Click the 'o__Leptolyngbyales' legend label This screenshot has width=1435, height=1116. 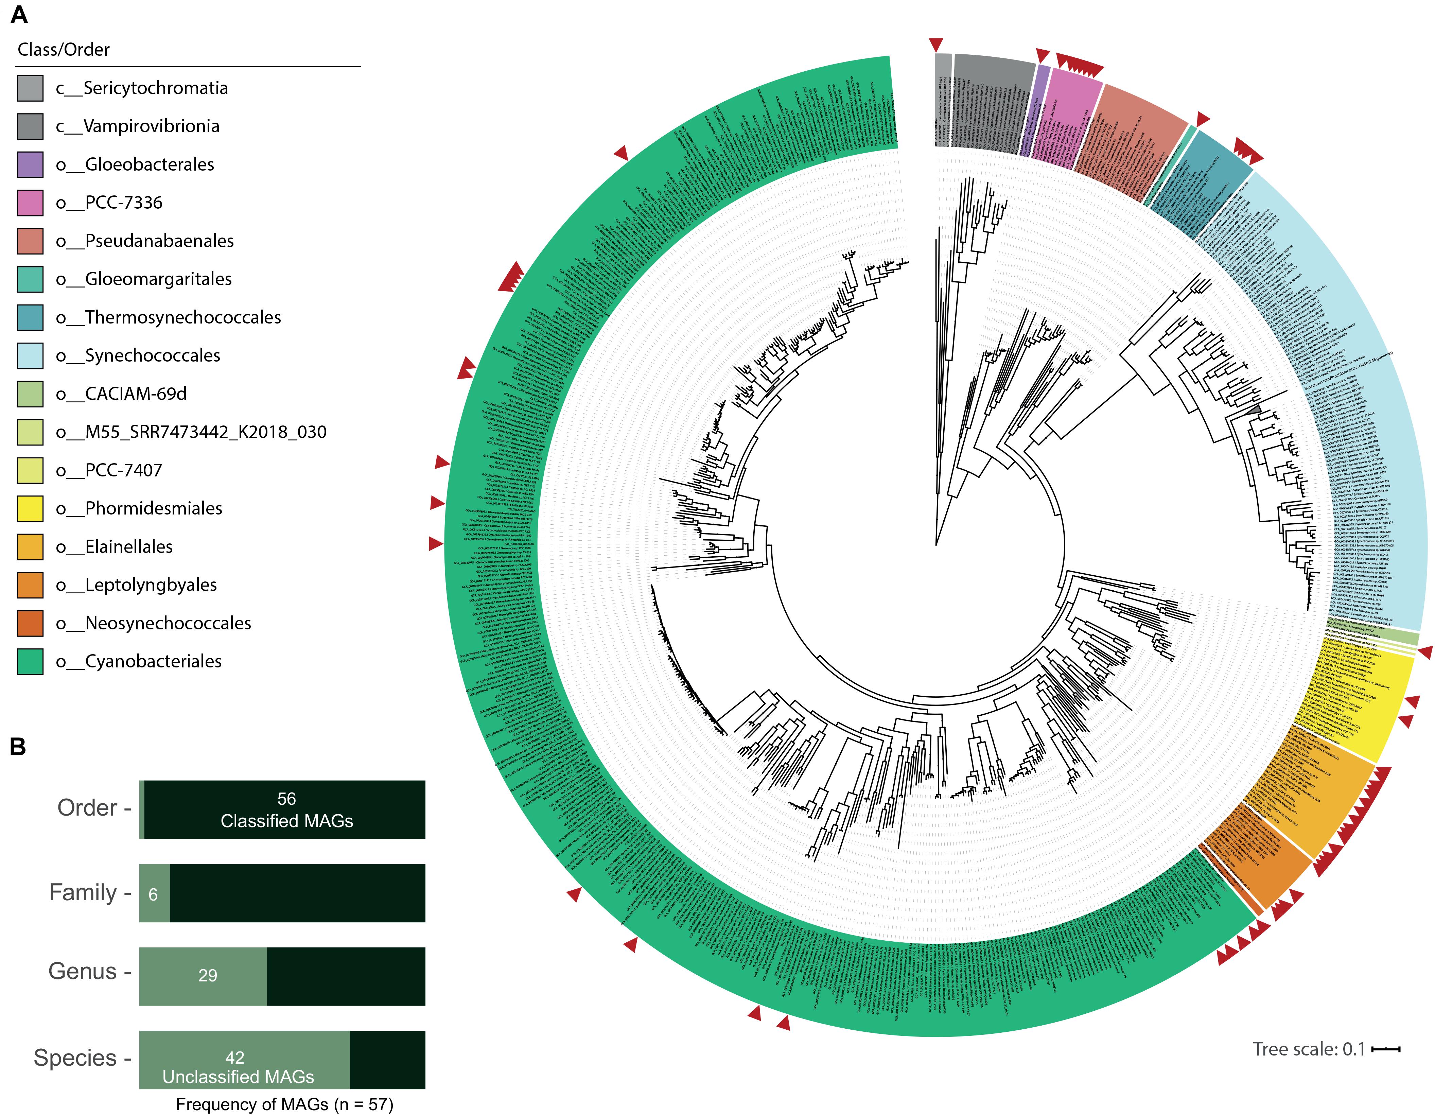[x=136, y=585]
